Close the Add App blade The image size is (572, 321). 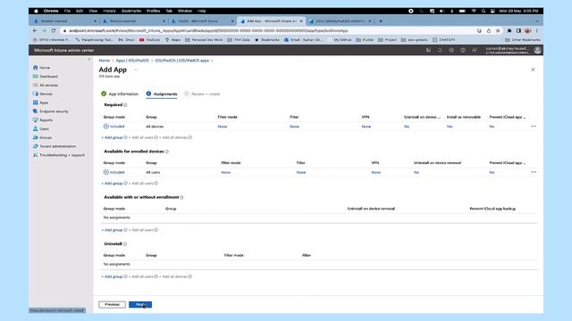(533, 70)
